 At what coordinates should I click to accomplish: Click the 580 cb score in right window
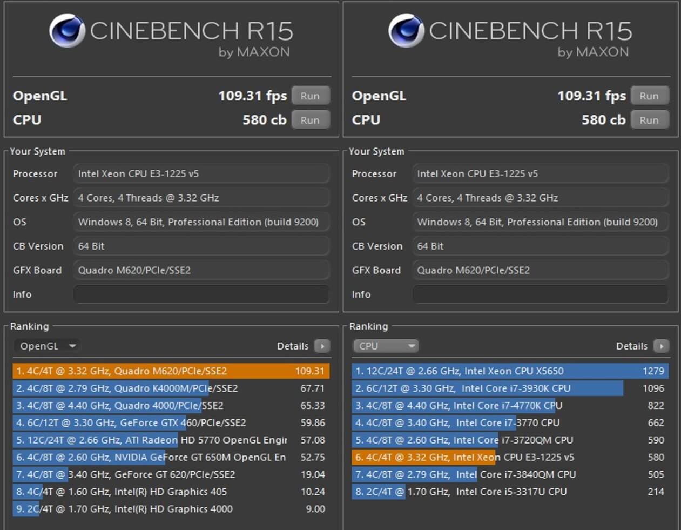[x=603, y=120]
